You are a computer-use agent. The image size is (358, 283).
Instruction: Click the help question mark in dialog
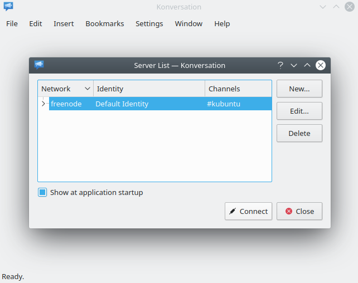(x=280, y=65)
